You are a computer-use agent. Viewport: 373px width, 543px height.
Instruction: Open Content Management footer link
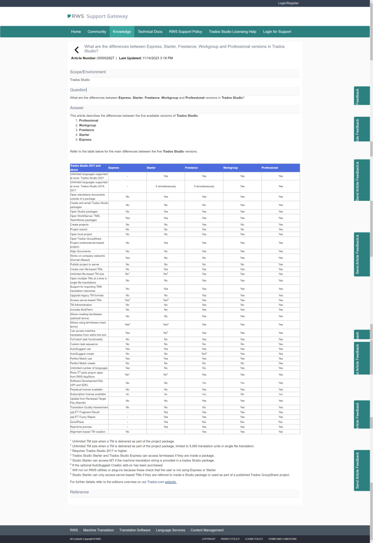pyautogui.click(x=207, y=530)
